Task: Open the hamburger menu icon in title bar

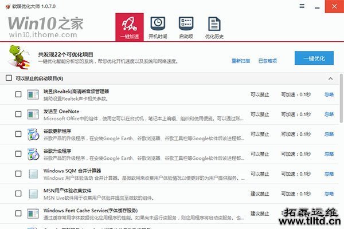Action: click(x=302, y=6)
